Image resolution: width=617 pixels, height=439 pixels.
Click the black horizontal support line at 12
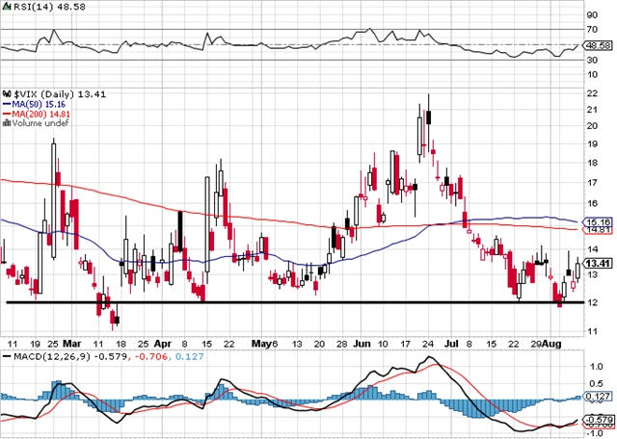[289, 303]
